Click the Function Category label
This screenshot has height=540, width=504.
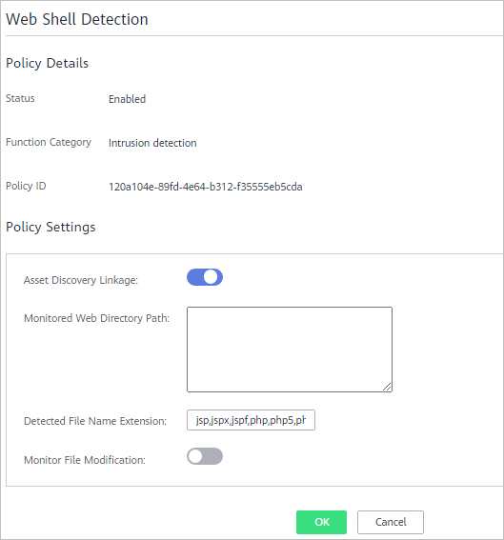pos(49,142)
